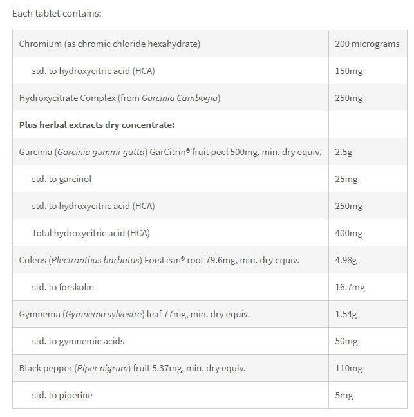Click the "std. to forskolin" label
The height and width of the screenshot is (417, 414).
63,287
